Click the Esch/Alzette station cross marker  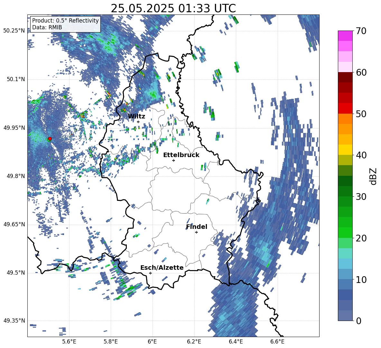point(150,273)
